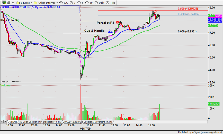Switch to the 60 minute interval
Viewport: 223px width, 134px height.
click(89, 3)
